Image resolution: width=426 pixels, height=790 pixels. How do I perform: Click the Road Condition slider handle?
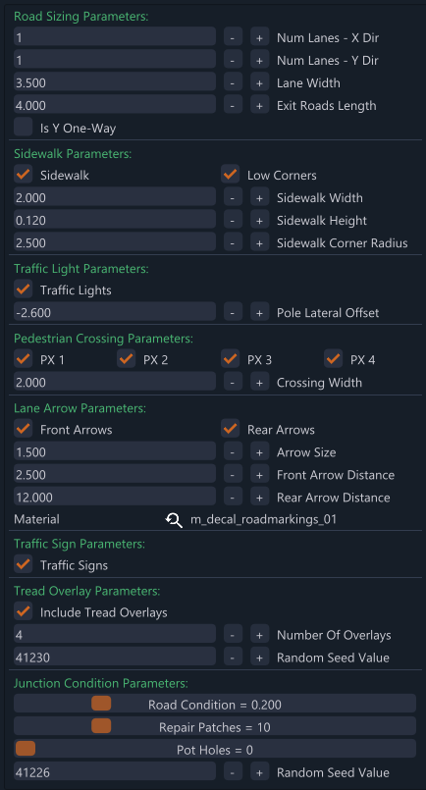click(x=101, y=704)
